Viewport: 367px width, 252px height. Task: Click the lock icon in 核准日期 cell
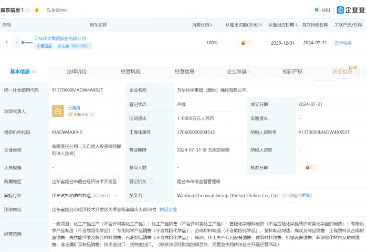point(308,167)
